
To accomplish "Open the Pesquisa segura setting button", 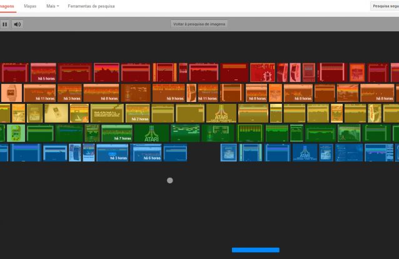I will [x=385, y=6].
